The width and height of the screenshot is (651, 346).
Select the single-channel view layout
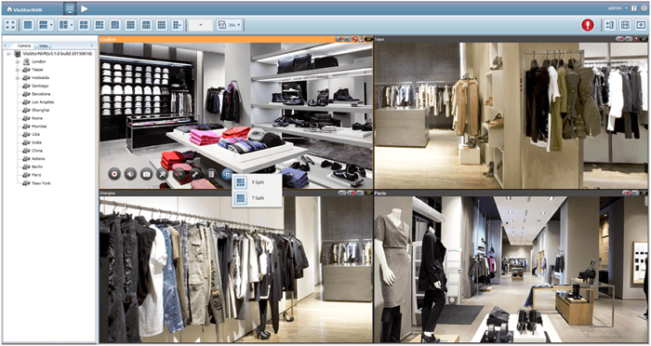28,25
